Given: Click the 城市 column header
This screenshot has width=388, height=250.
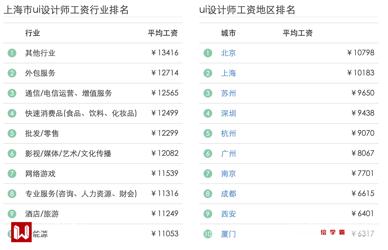Looking at the screenshot, I should [x=228, y=33].
